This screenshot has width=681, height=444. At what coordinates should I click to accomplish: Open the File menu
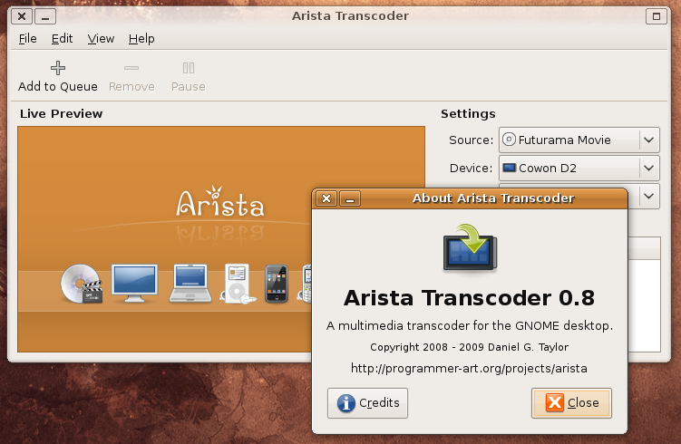coord(28,39)
